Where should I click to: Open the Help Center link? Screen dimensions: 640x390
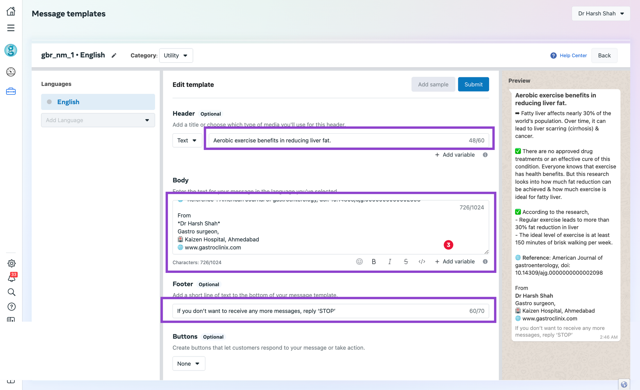click(573, 56)
